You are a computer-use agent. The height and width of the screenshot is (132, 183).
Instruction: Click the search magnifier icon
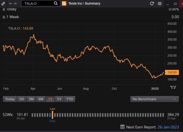56,3
